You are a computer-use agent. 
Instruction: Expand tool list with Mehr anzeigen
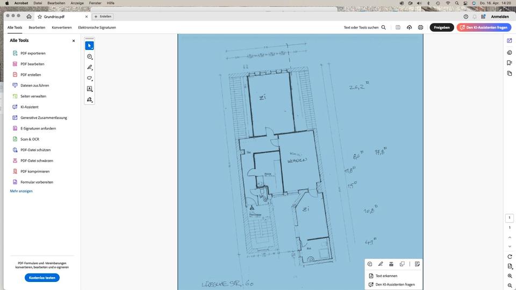tap(21, 191)
